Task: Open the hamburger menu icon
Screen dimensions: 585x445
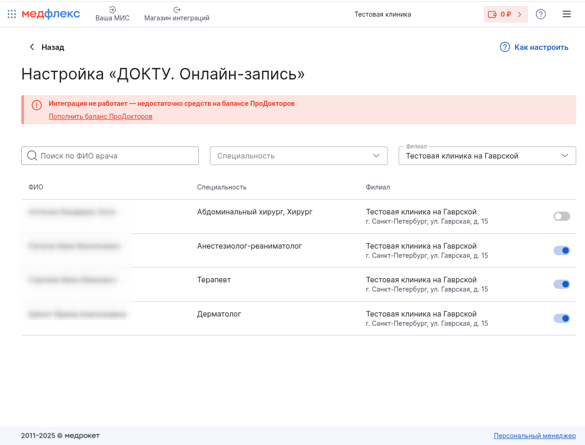Action: point(567,14)
